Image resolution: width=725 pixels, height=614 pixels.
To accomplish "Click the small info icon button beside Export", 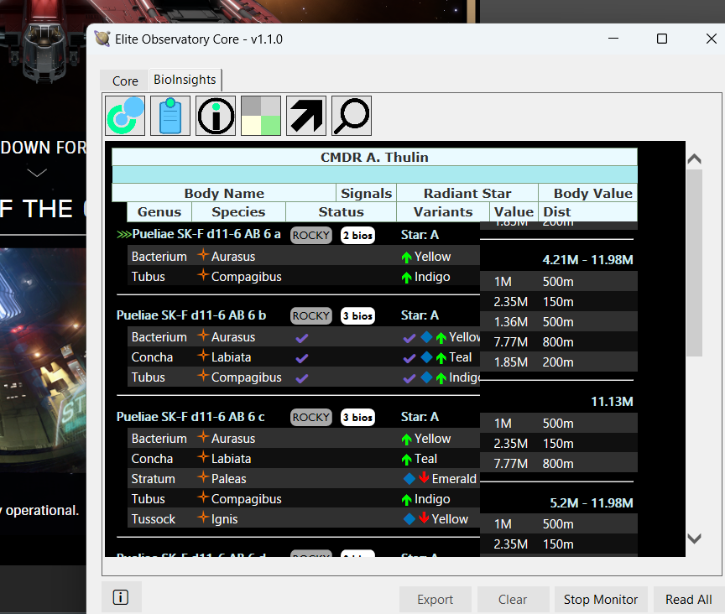I will tap(121, 597).
